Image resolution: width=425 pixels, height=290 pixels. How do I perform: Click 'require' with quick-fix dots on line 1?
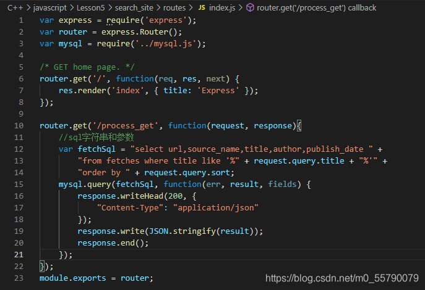[122, 20]
